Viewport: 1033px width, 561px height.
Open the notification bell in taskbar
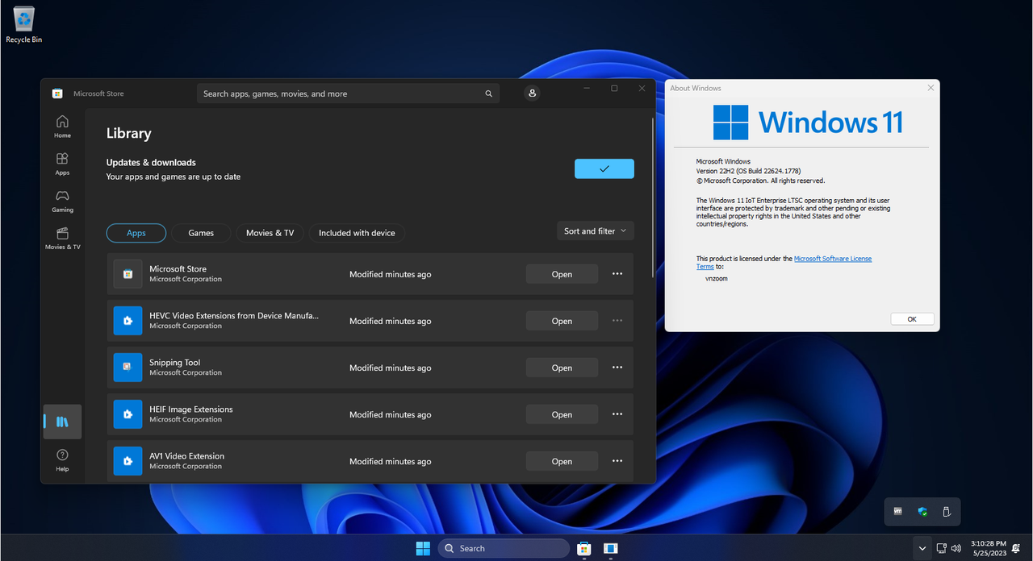1015,548
